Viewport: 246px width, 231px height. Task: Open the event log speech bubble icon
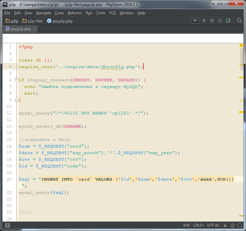tap(240, 225)
